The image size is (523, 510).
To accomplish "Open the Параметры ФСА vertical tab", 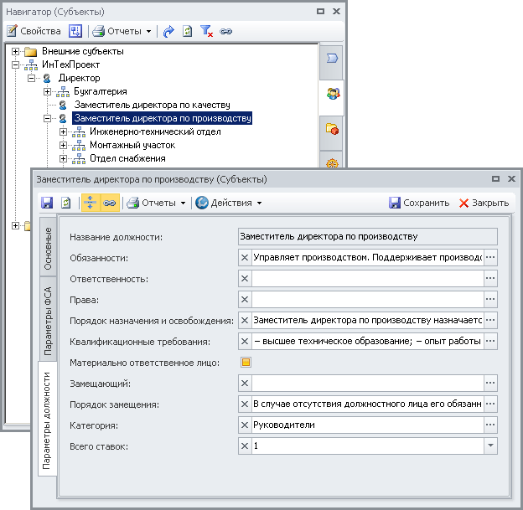I will point(48,320).
